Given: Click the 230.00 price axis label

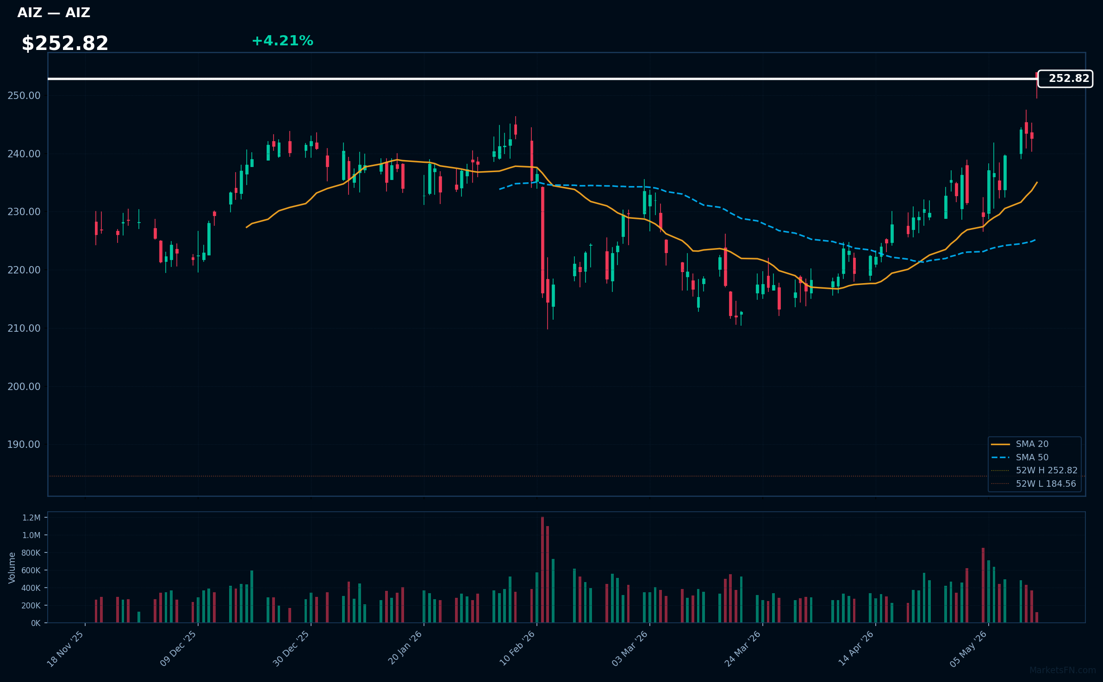Looking at the screenshot, I should 24,212.
